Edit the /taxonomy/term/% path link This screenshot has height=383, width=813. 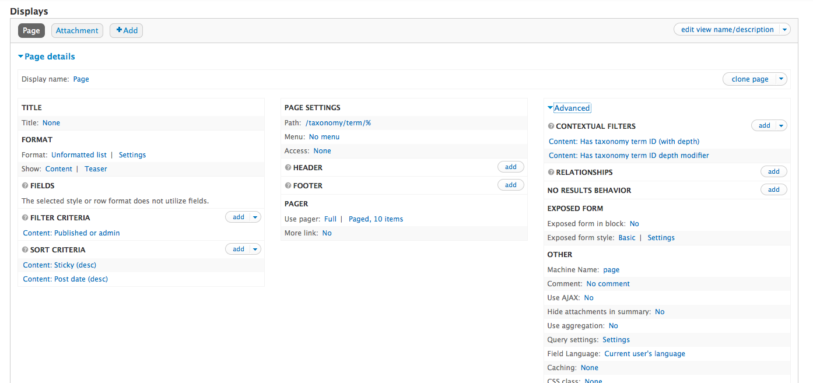click(x=338, y=123)
